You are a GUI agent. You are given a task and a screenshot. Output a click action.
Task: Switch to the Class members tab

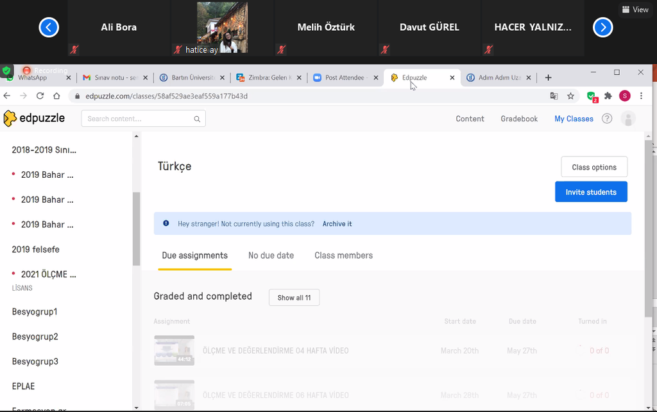click(343, 255)
